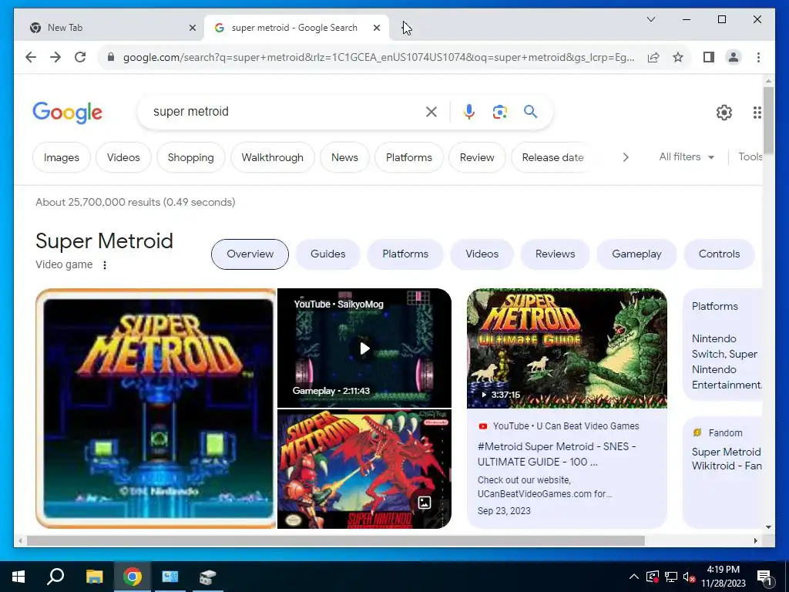Click into the Google search input field
The image size is (789, 592).
[x=287, y=112]
